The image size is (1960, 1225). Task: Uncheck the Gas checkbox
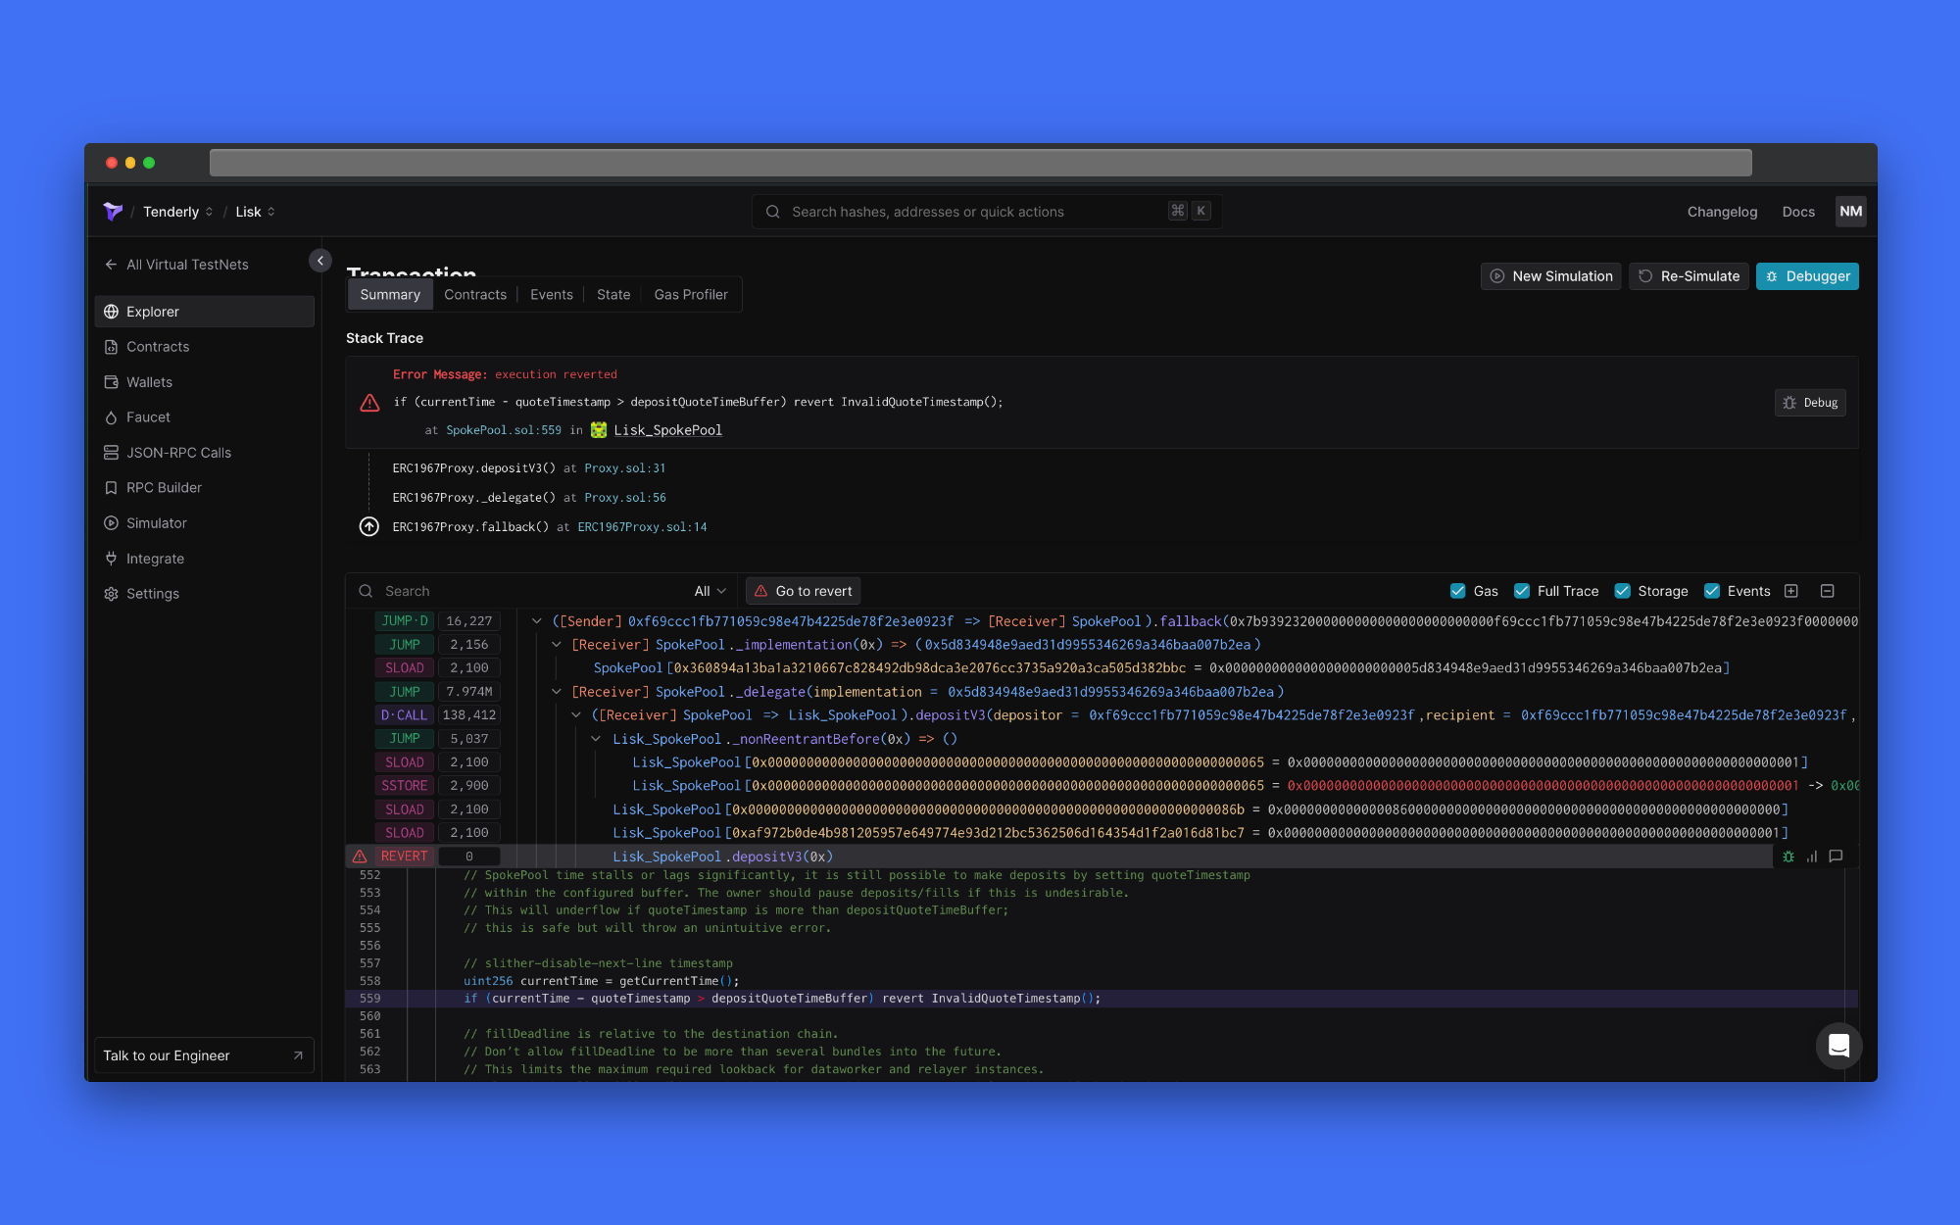(1457, 591)
